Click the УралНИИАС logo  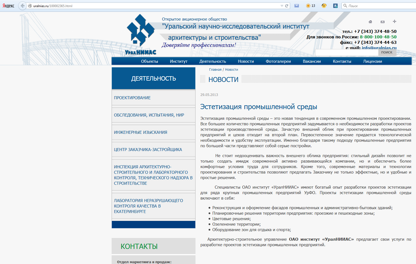pos(140,35)
